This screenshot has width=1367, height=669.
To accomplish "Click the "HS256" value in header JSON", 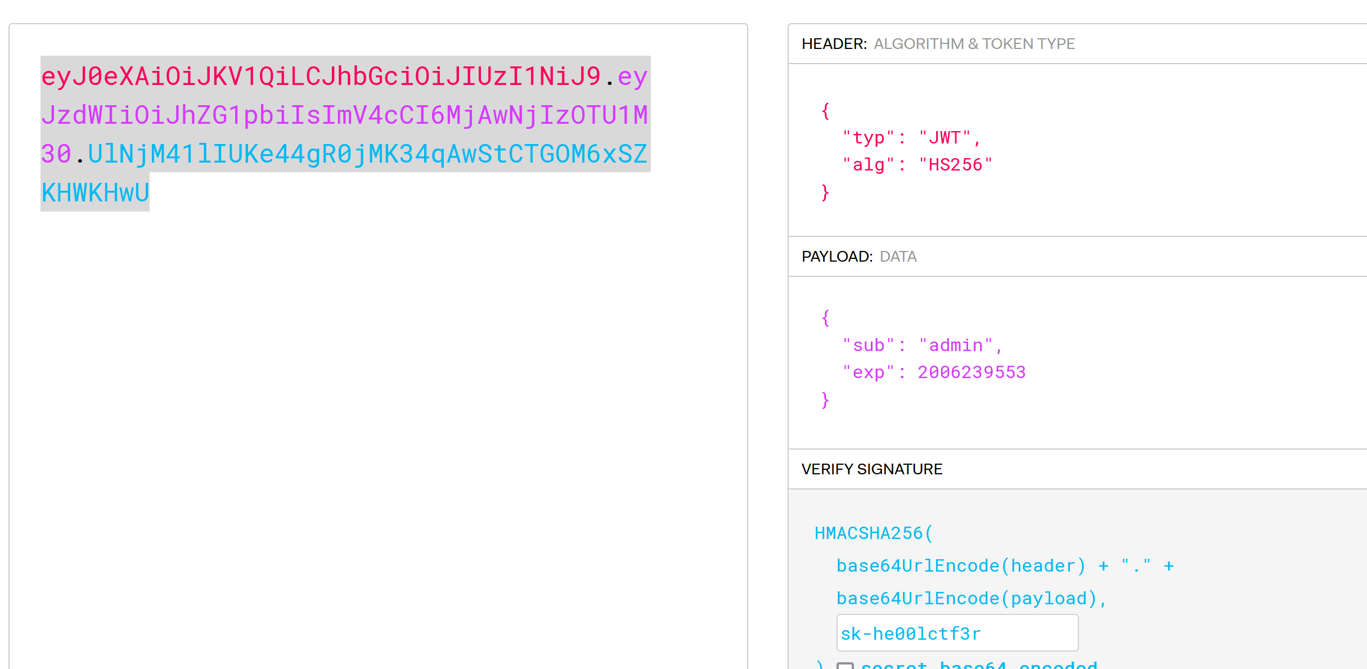I will tap(955, 165).
